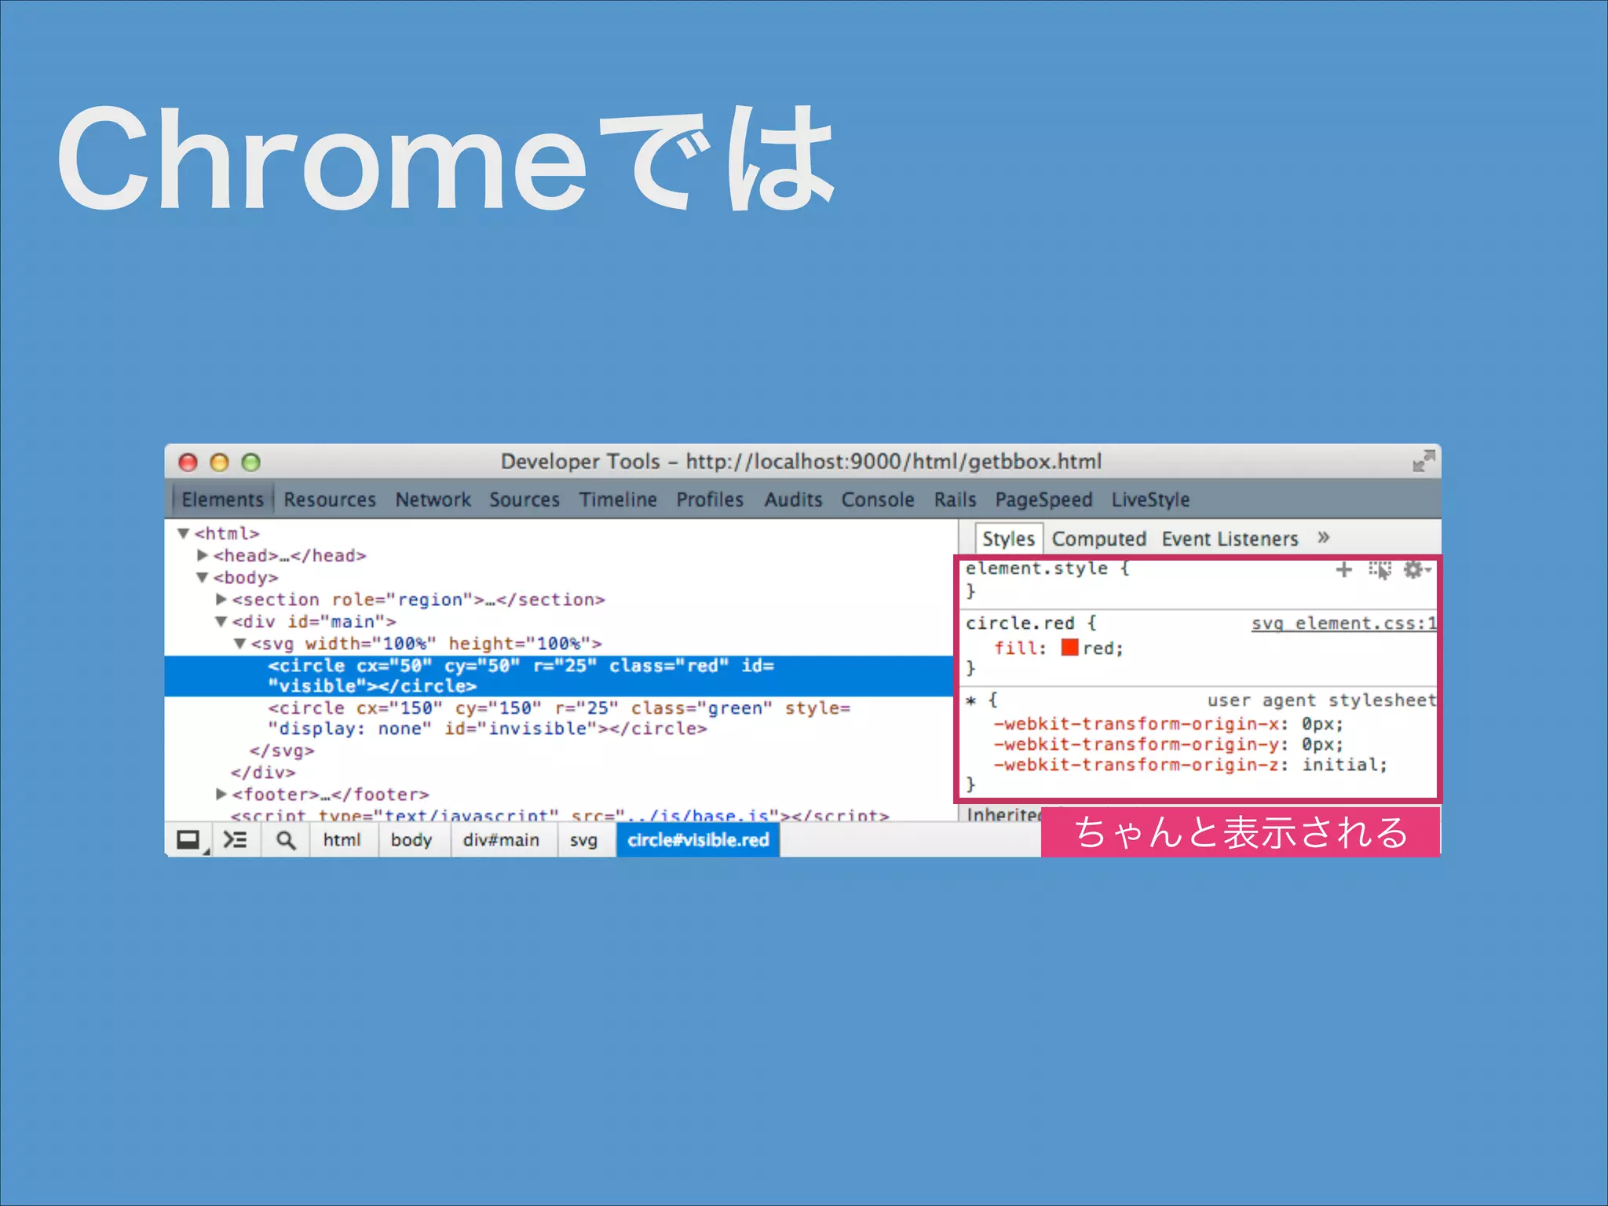Click the red fill color swatch
The height and width of the screenshot is (1206, 1608).
pos(1069,647)
